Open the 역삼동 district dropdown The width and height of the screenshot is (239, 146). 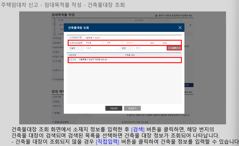pos(94,43)
